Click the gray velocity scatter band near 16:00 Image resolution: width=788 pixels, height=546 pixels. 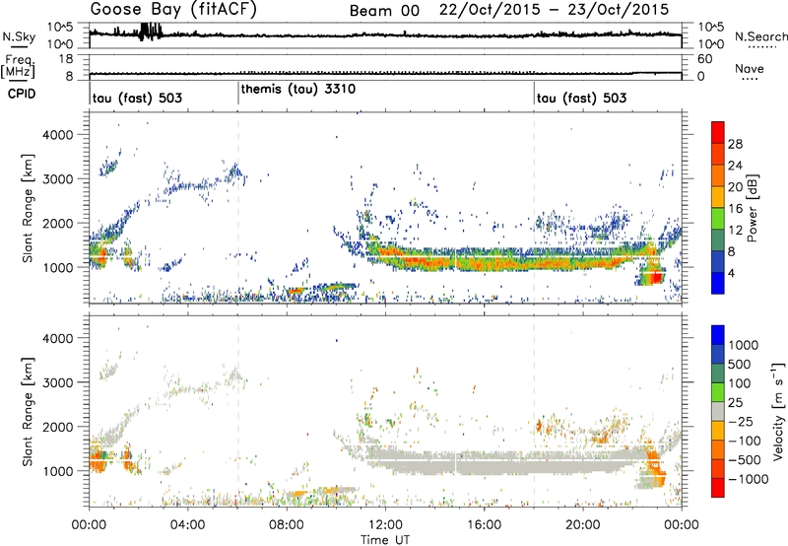point(484,462)
